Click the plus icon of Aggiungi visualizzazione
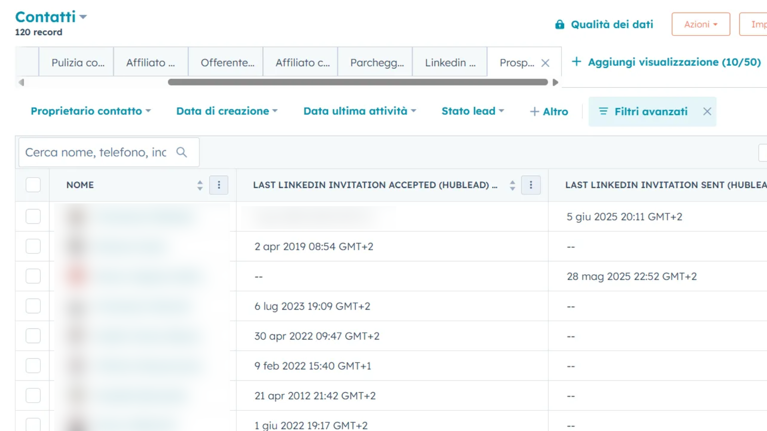 [x=576, y=62]
